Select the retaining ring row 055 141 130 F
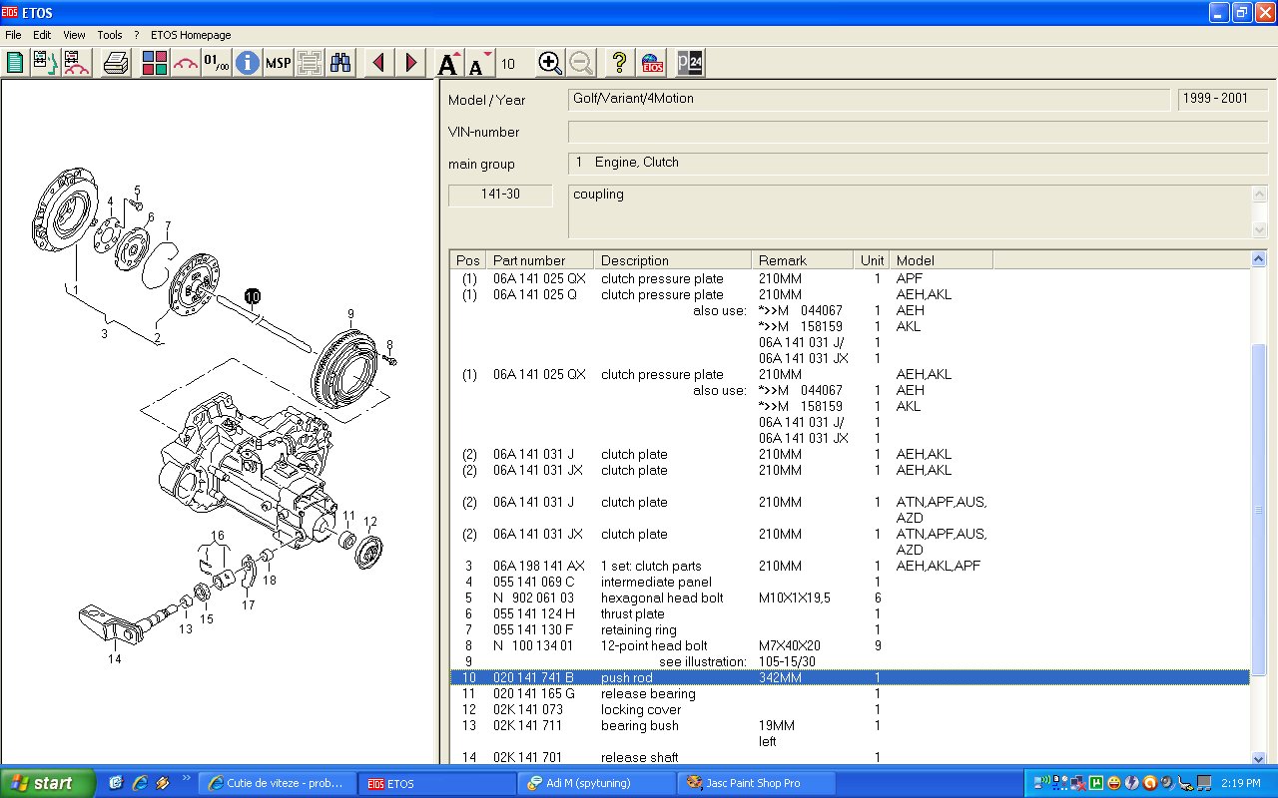This screenshot has height=798, width=1278. coord(850,629)
